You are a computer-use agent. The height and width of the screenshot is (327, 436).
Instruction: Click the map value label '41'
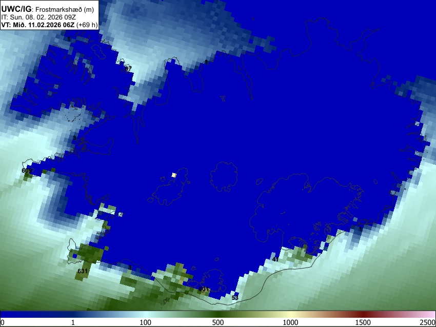pyautogui.click(x=275, y=259)
